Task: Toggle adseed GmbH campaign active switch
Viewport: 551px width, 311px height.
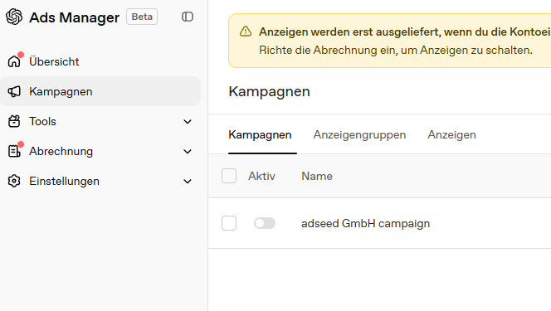Action: tap(265, 223)
